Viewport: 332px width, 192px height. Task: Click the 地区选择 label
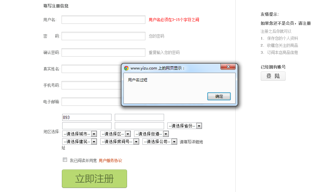pyautogui.click(x=52, y=132)
